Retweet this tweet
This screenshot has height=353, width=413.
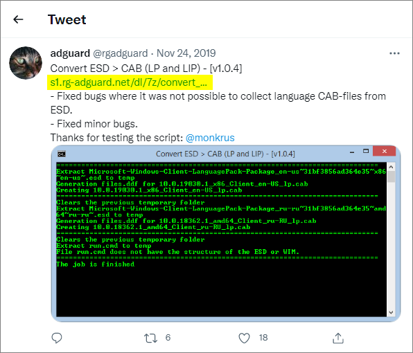click(150, 338)
